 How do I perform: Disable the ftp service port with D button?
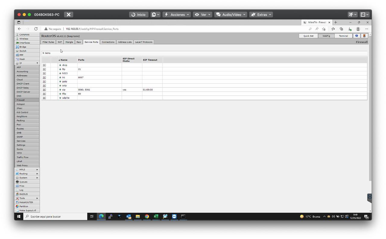(44, 69)
